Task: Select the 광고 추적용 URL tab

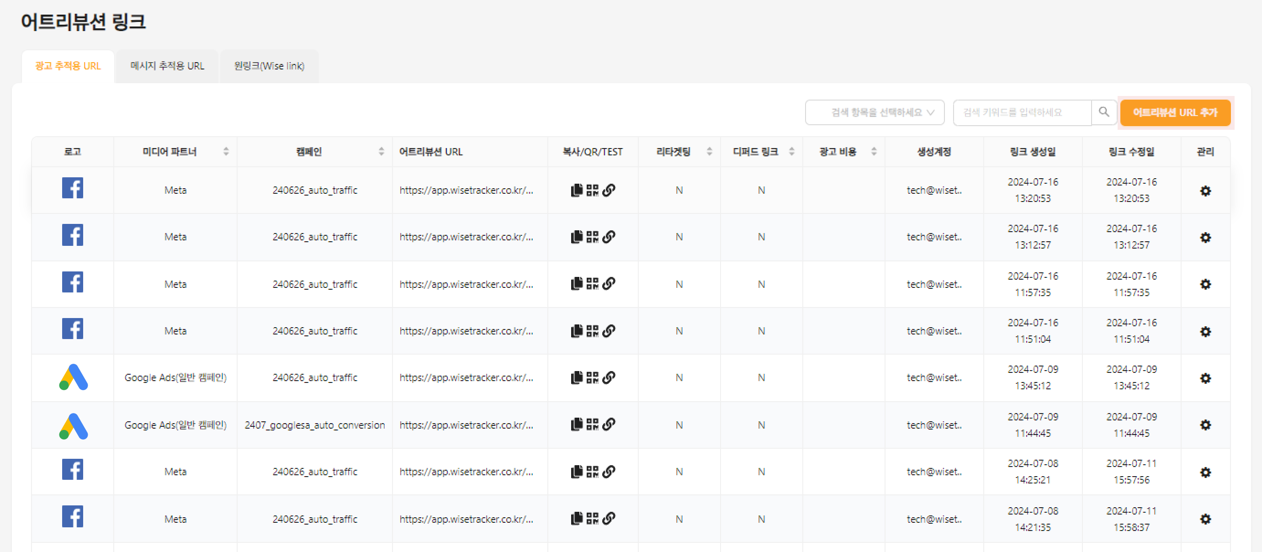Action: pos(68,66)
